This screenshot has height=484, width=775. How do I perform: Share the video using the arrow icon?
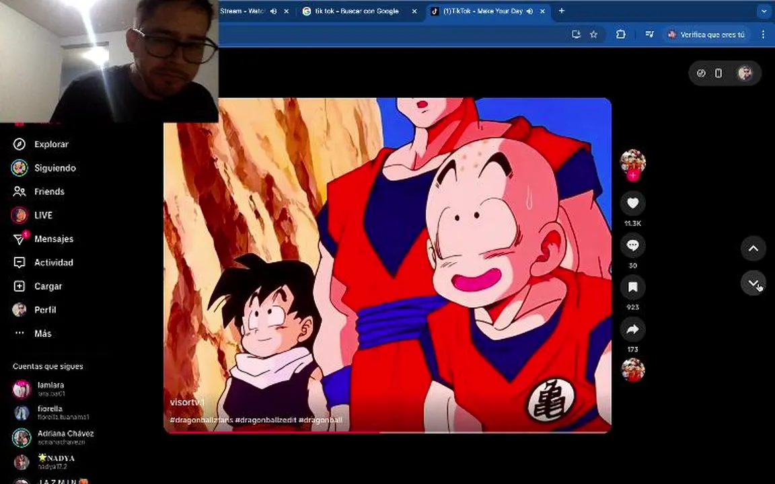point(632,329)
